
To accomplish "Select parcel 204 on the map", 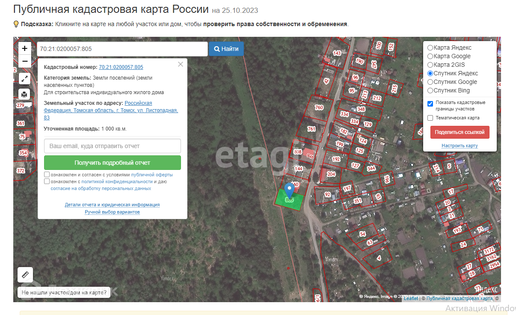I will 331,174.
